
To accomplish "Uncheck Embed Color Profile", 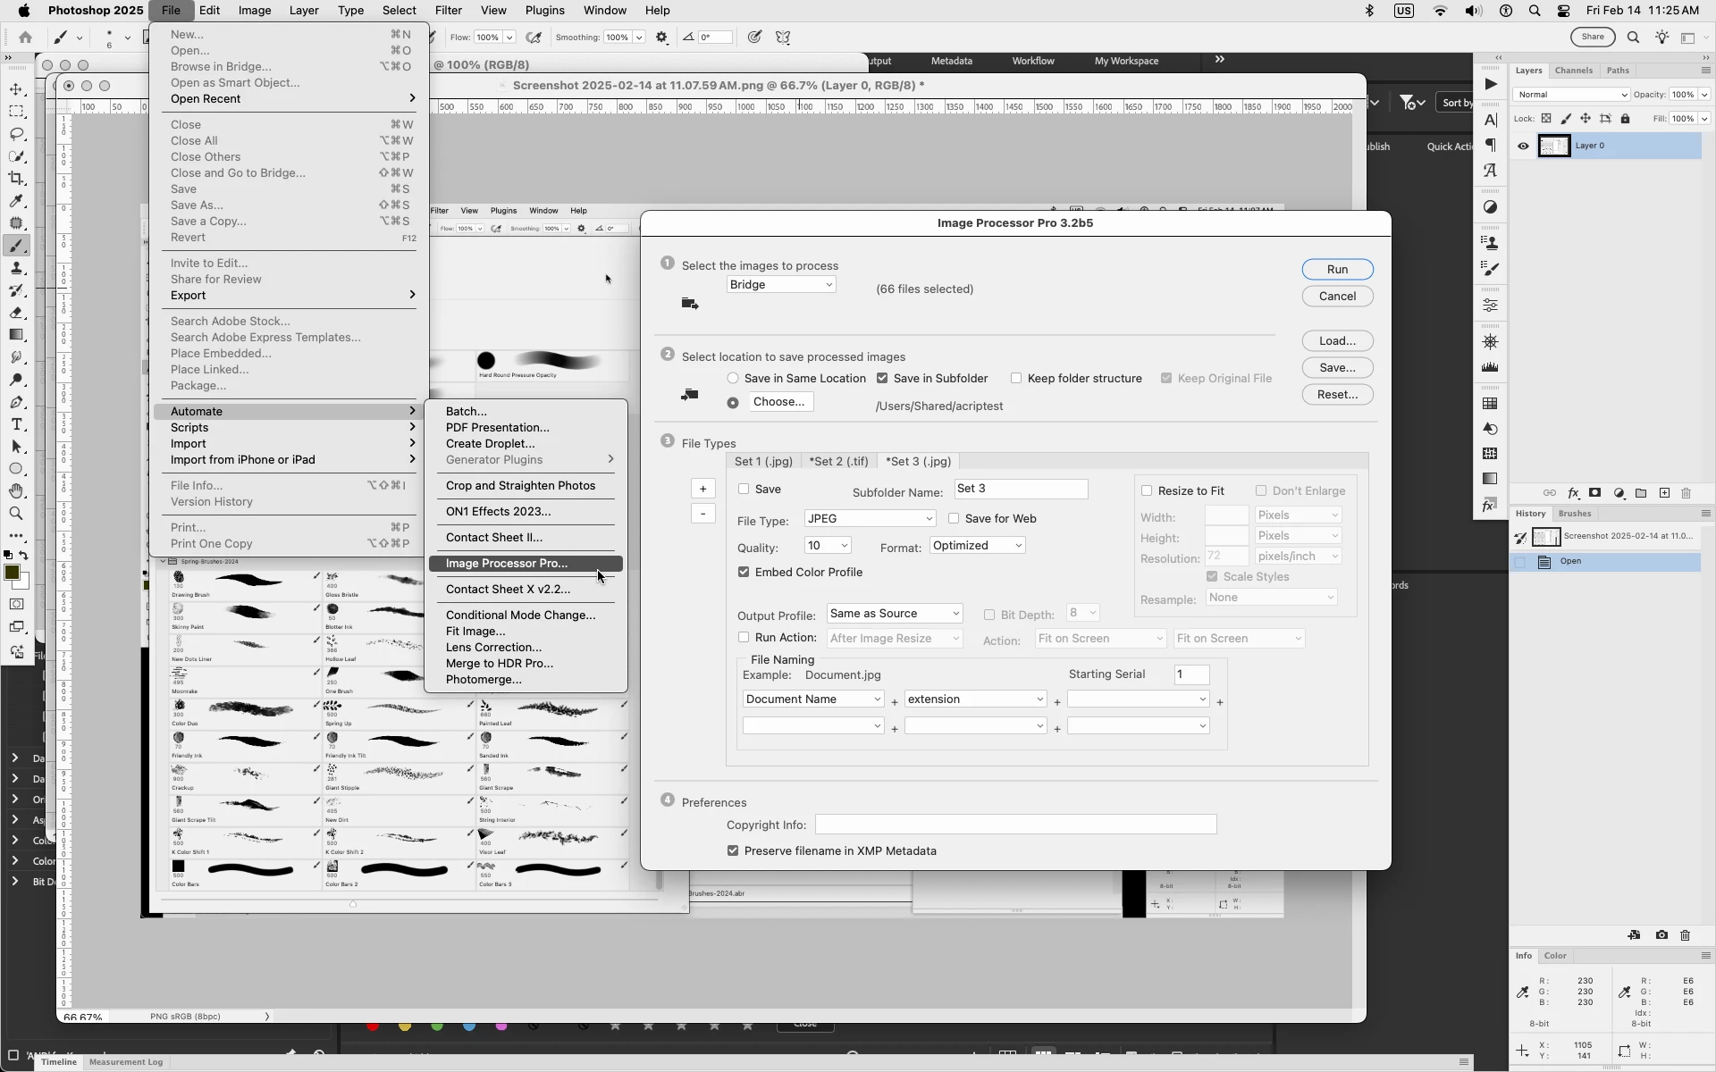I will click(x=744, y=572).
